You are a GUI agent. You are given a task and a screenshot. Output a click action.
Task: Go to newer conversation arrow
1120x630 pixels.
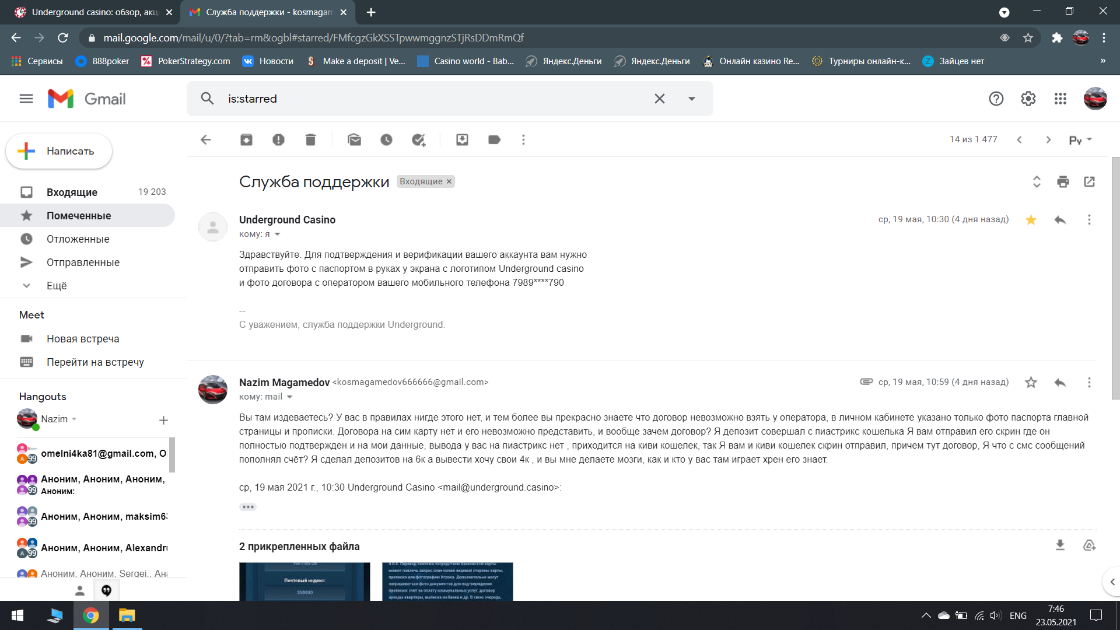(x=1019, y=139)
